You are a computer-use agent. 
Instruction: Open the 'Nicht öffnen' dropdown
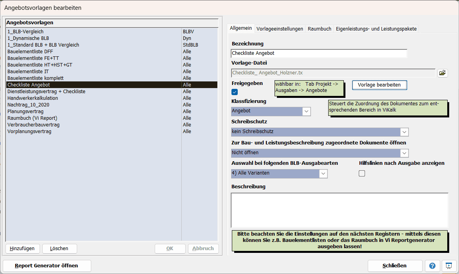(x=320, y=153)
